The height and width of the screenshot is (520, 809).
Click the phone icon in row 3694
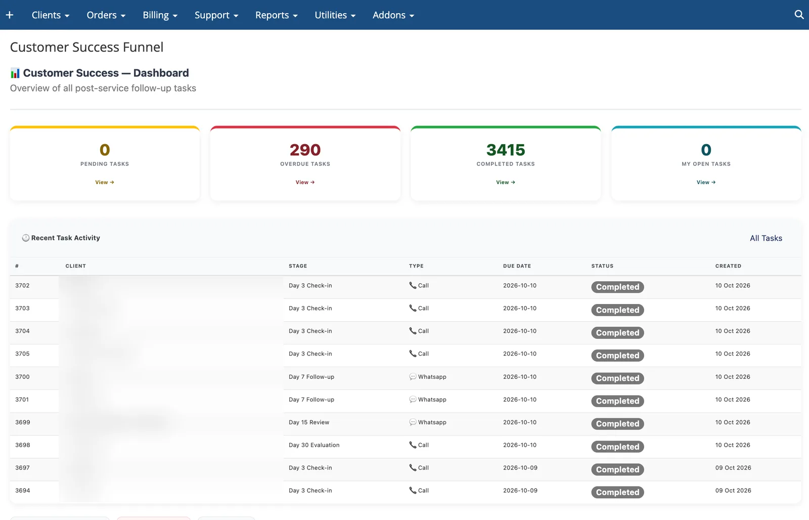coord(413,490)
